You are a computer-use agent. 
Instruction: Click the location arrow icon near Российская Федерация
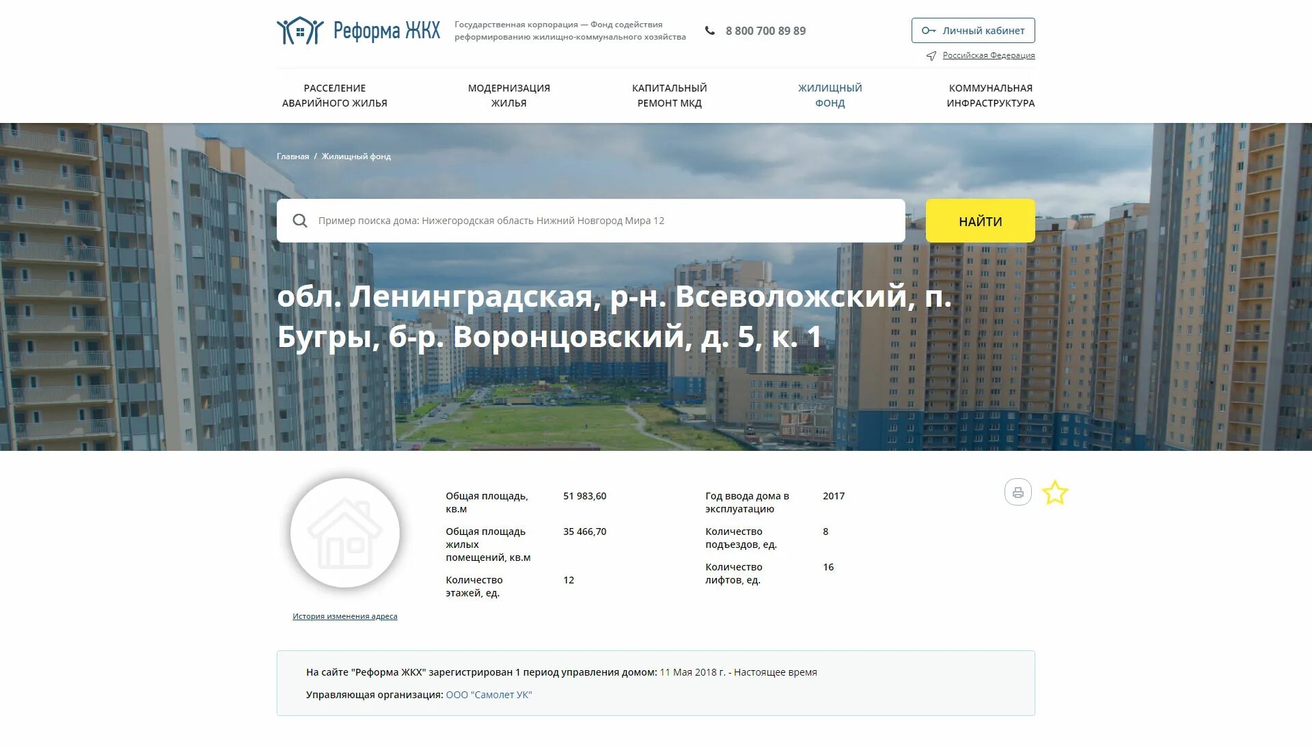coord(931,56)
